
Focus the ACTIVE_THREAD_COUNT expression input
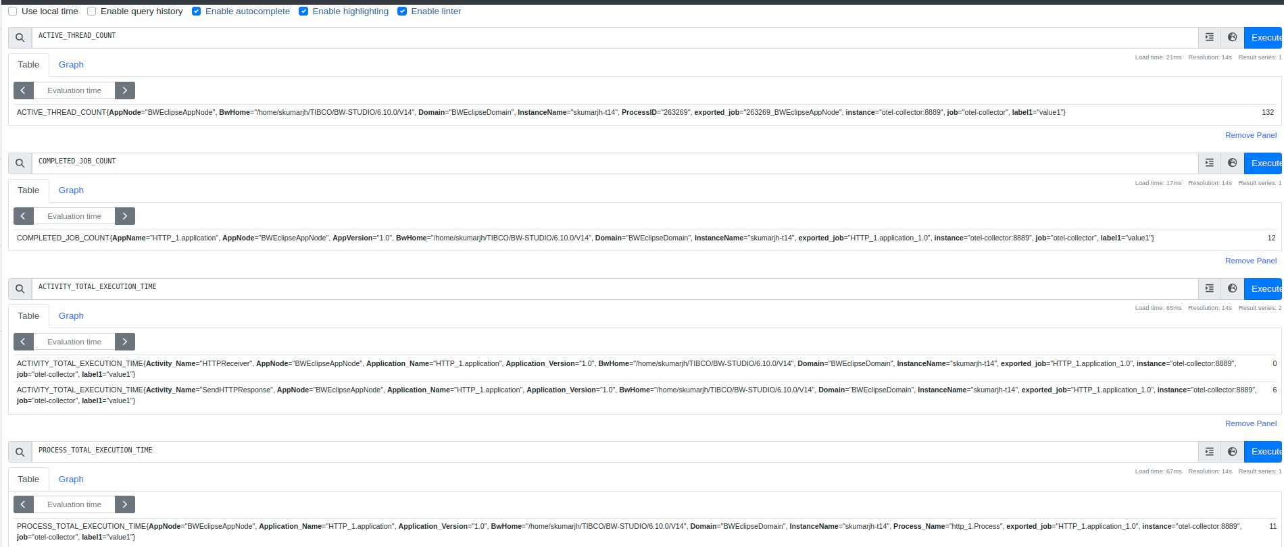[x=615, y=38]
